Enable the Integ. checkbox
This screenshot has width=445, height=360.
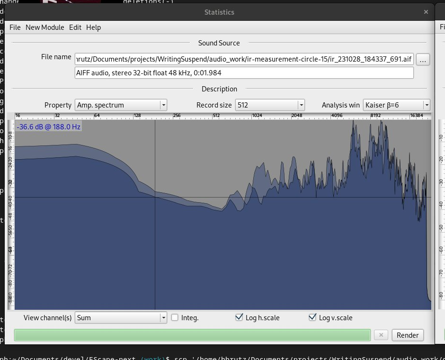pyautogui.click(x=175, y=318)
